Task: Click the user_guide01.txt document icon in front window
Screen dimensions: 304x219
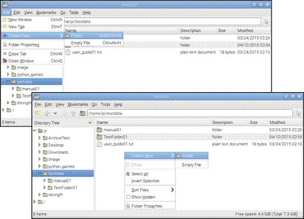Action: (99, 144)
